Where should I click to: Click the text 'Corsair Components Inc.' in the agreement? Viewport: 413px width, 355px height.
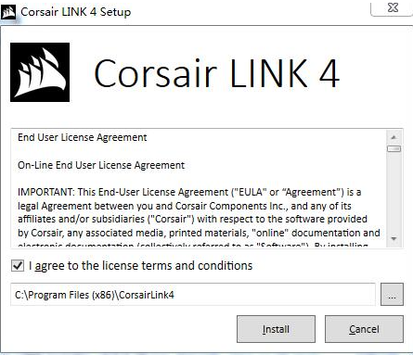pos(232,206)
